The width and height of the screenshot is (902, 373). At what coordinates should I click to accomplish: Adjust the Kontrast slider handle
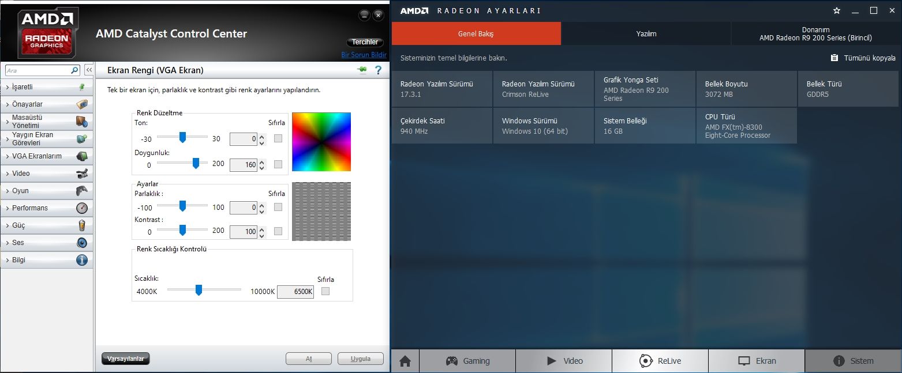(182, 230)
